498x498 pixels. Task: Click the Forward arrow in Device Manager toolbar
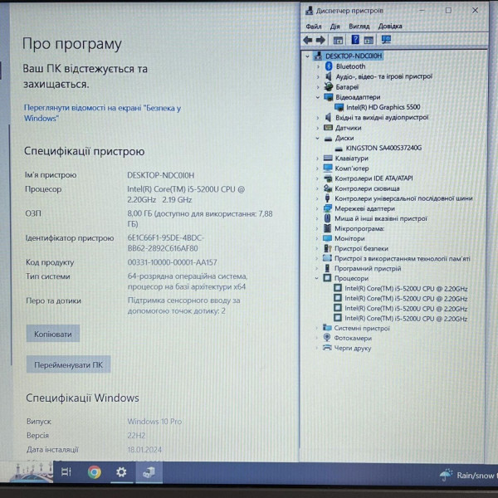click(320, 40)
